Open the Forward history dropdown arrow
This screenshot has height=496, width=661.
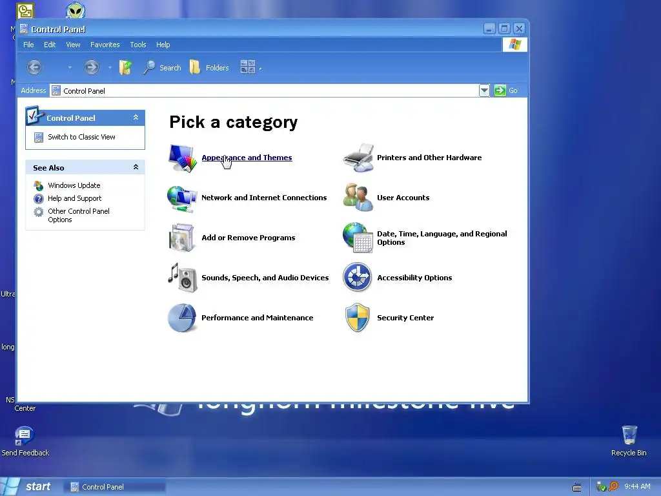click(x=110, y=67)
